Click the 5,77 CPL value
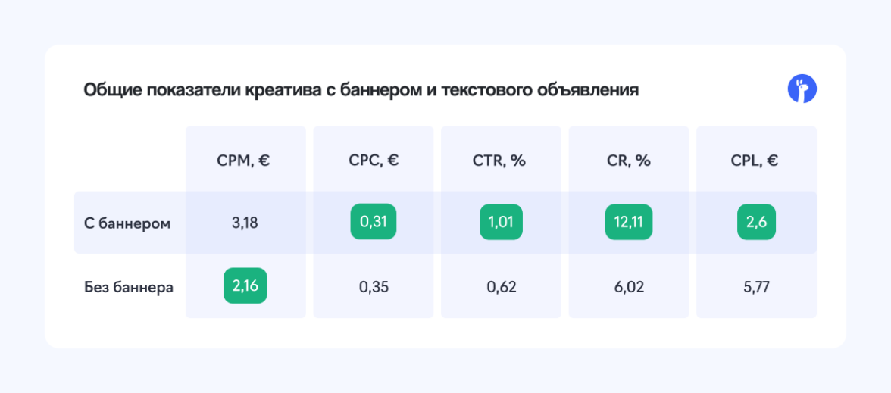Image resolution: width=891 pixels, height=393 pixels. coord(756,288)
